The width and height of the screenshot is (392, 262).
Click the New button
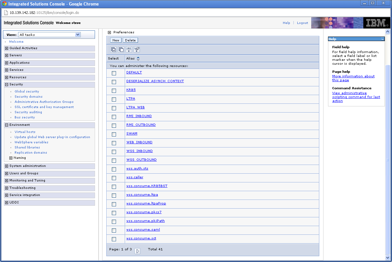point(116,40)
